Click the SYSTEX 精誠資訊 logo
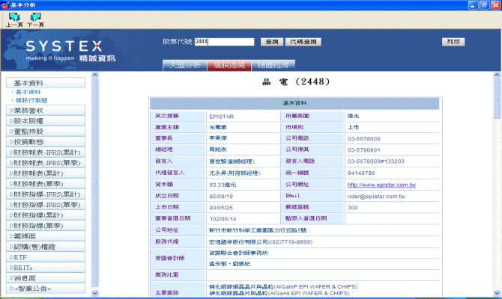Screen dimensions: 502x299 click(x=70, y=51)
